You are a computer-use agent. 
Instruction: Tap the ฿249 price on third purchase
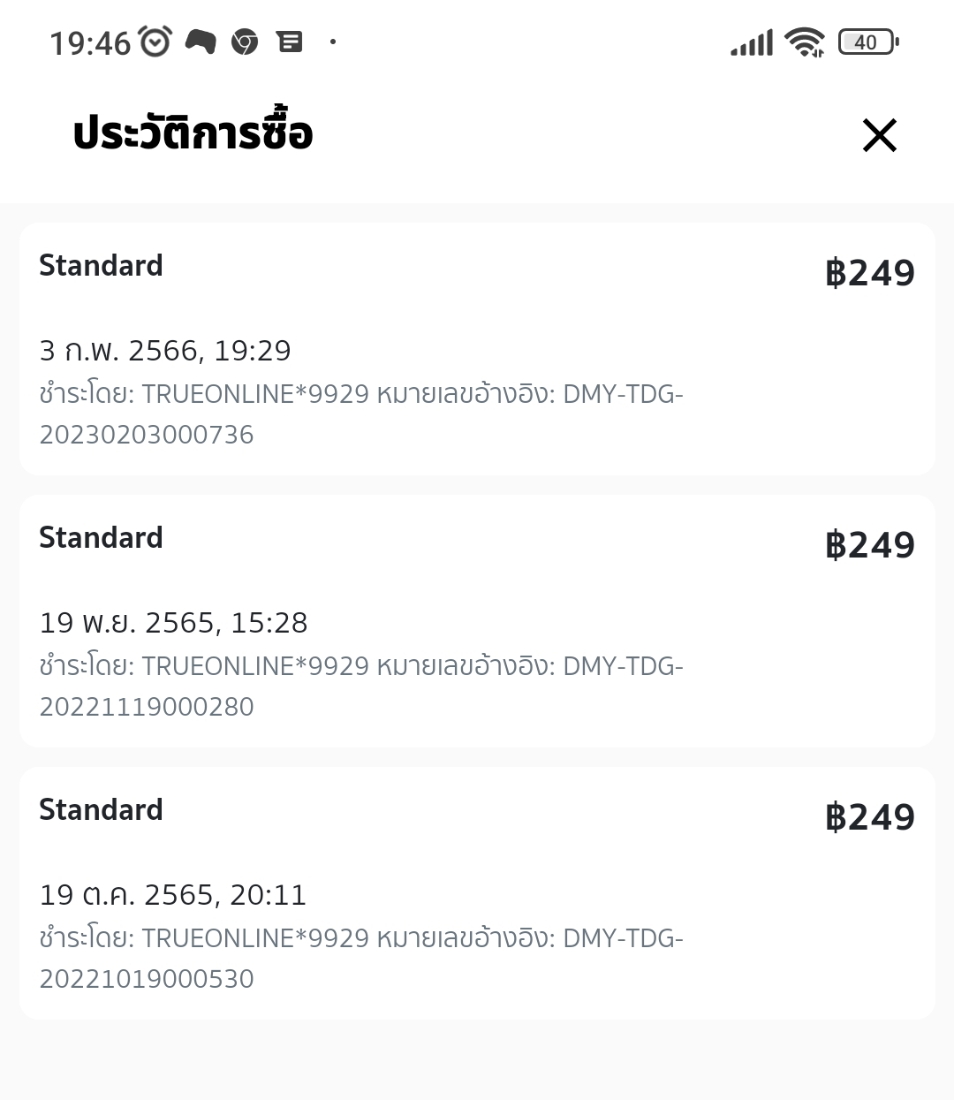click(x=870, y=817)
